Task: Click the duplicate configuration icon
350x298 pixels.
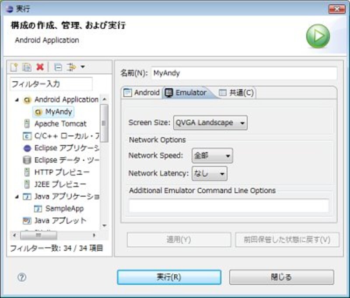Action: 27,67
